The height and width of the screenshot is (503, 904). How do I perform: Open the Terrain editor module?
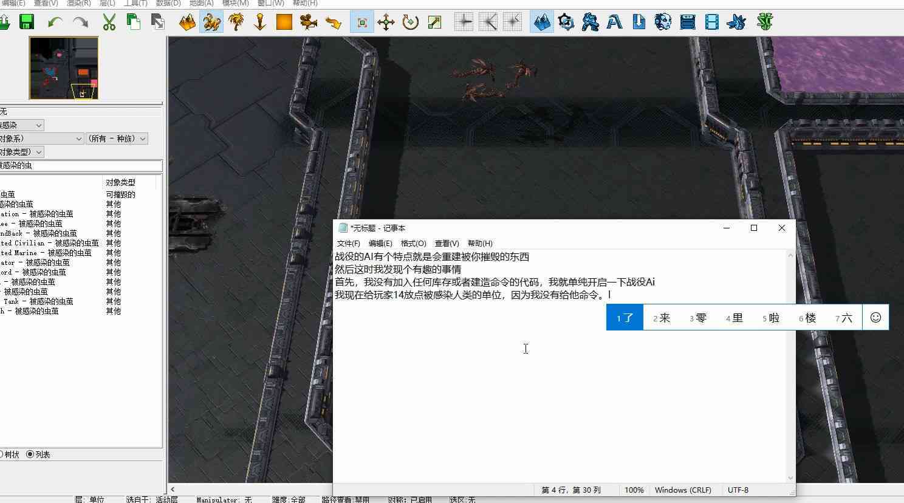pyautogui.click(x=542, y=22)
